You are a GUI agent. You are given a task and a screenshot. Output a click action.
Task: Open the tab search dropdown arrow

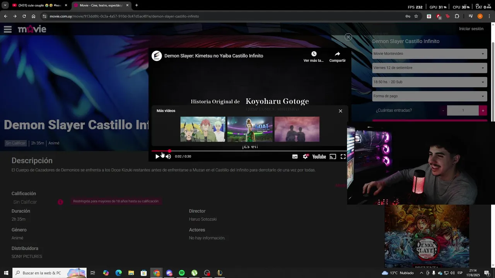(5, 5)
